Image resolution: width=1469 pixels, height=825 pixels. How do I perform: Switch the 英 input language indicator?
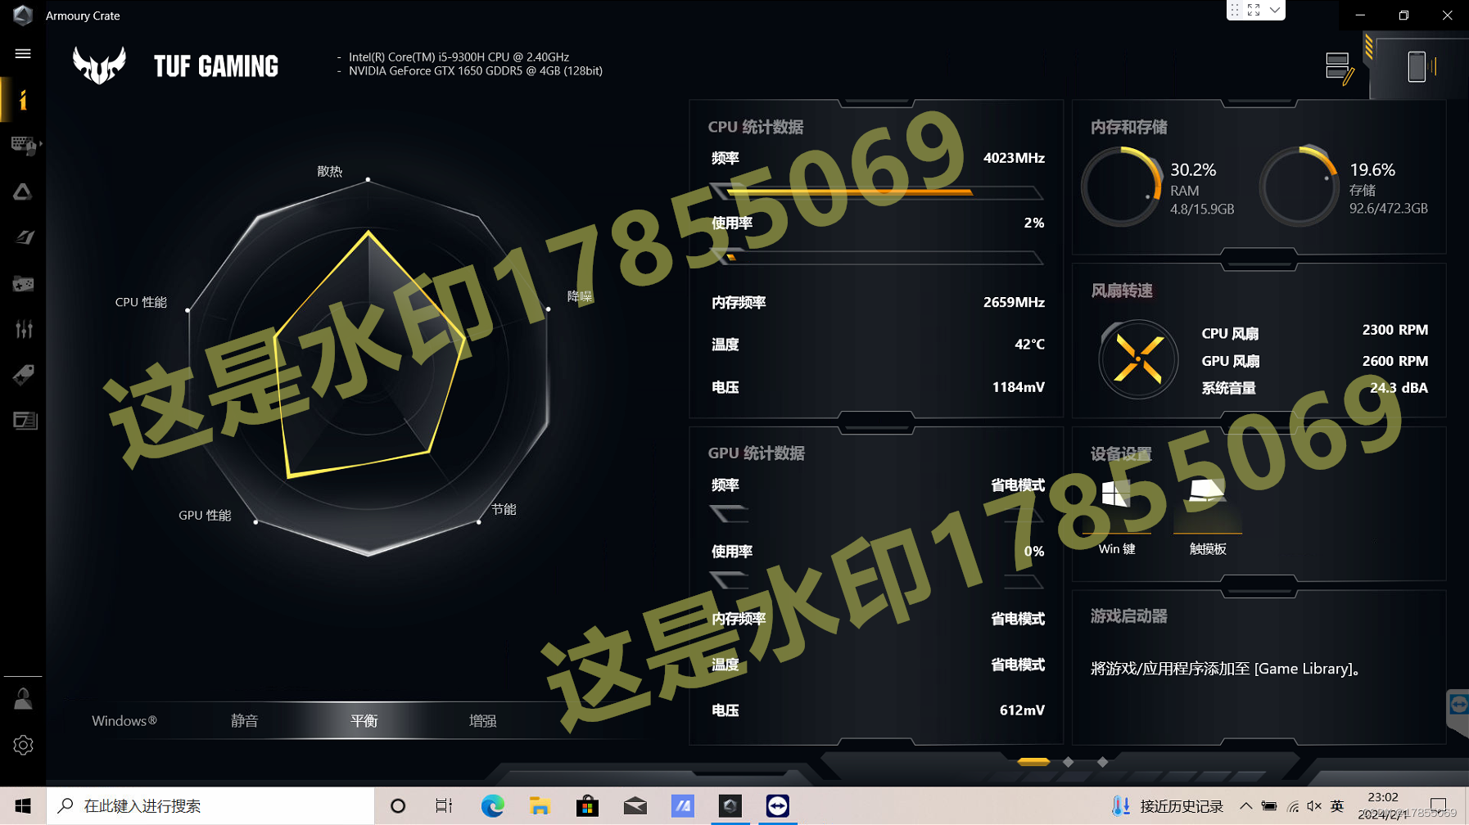click(x=1337, y=806)
